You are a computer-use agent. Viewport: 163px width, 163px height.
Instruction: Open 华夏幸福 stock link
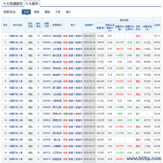pyautogui.click(x=57, y=101)
